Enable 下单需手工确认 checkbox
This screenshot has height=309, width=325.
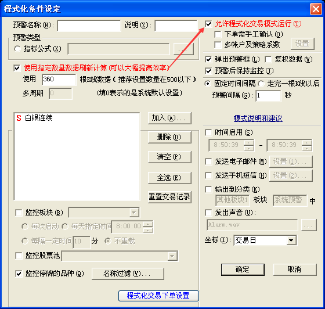click(218, 34)
